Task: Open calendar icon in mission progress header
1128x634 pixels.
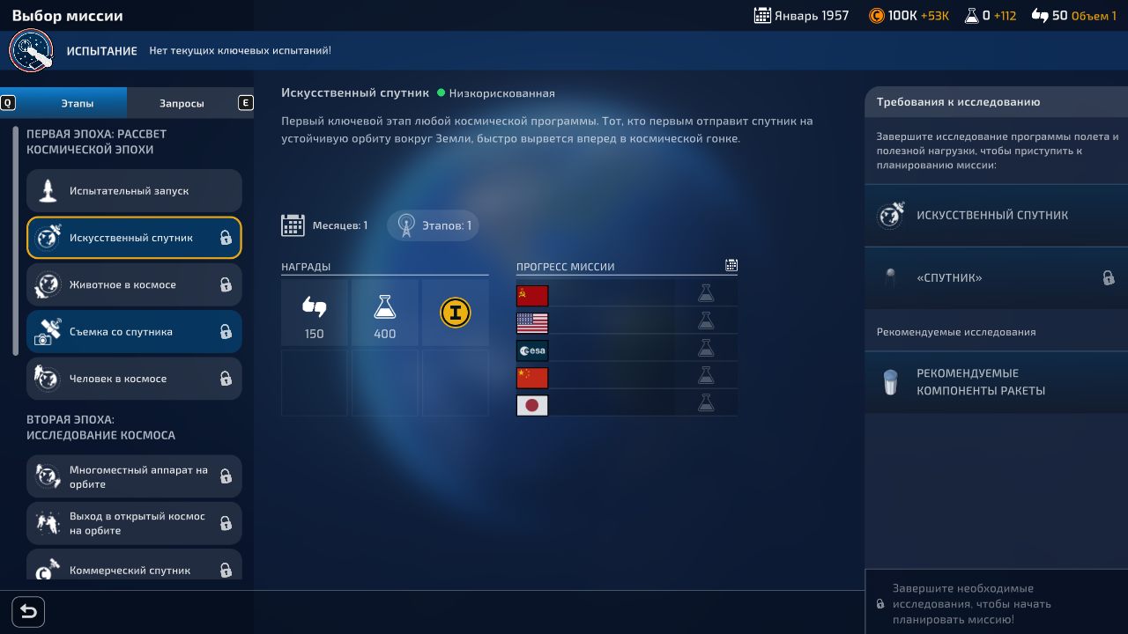Action: [x=731, y=265]
